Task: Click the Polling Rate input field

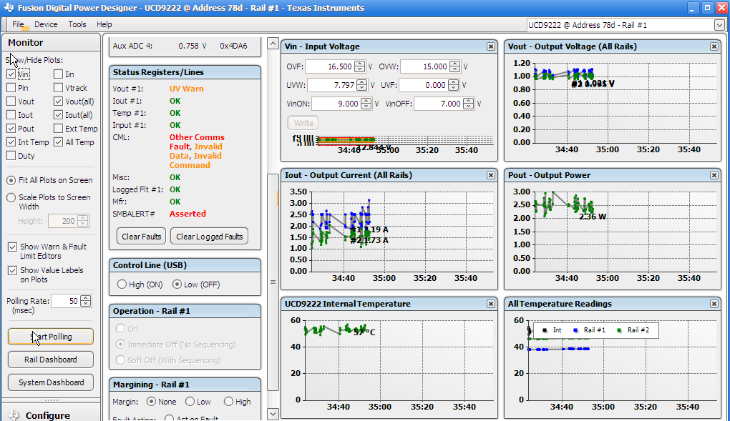Action: 66,301
